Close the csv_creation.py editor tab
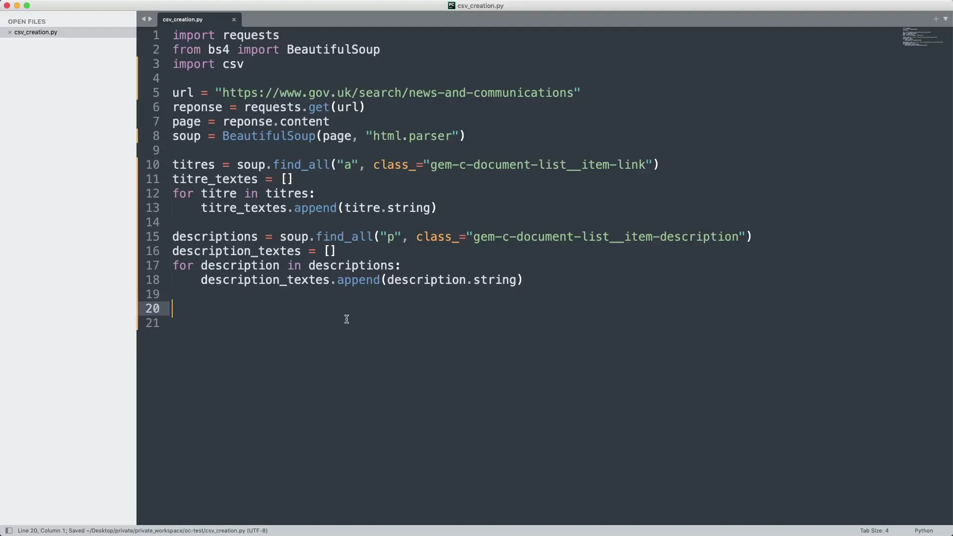This screenshot has width=953, height=536. tap(234, 19)
